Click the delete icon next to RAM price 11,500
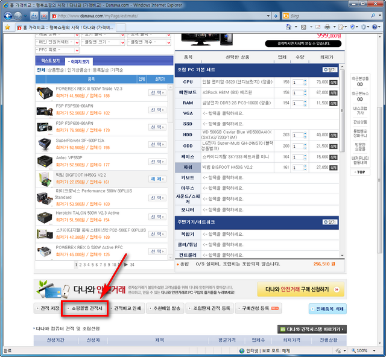This screenshot has width=386, height=357. 334,103
